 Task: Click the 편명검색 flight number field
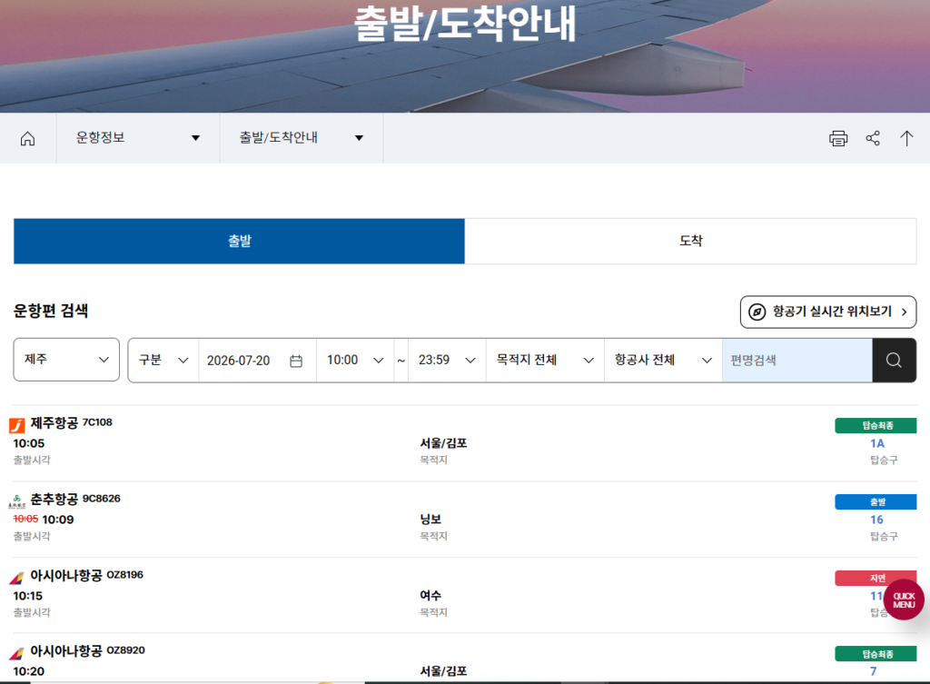pyautogui.click(x=797, y=360)
